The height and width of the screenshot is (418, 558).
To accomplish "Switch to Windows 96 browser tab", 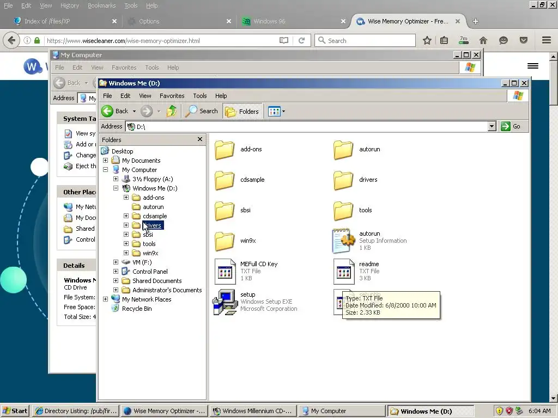I will point(294,21).
